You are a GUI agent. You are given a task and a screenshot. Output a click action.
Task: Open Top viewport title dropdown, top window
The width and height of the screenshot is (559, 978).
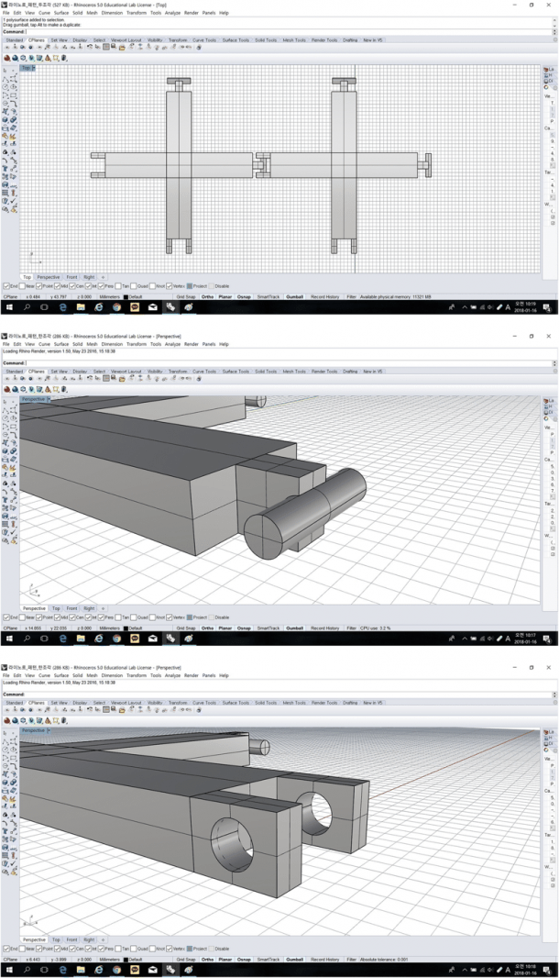[34, 68]
